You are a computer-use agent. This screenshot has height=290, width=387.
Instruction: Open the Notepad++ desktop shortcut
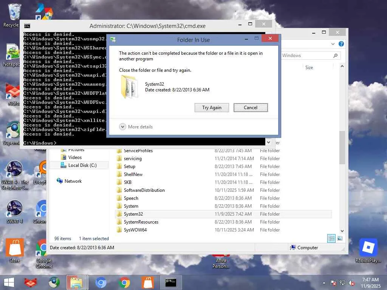tap(12, 55)
